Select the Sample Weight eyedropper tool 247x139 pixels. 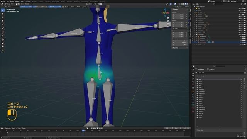(x=3, y=28)
